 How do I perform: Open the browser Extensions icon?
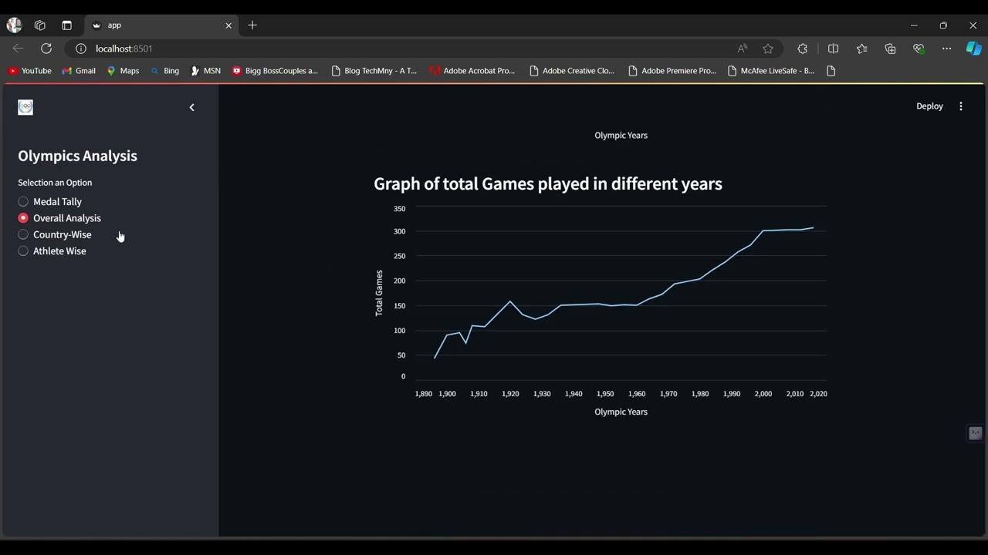(x=803, y=49)
